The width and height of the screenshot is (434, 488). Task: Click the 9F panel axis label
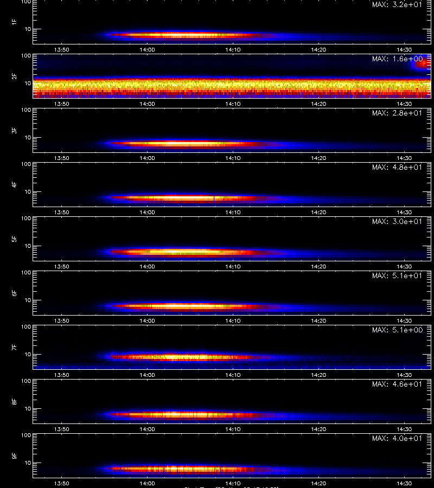click(x=14, y=456)
